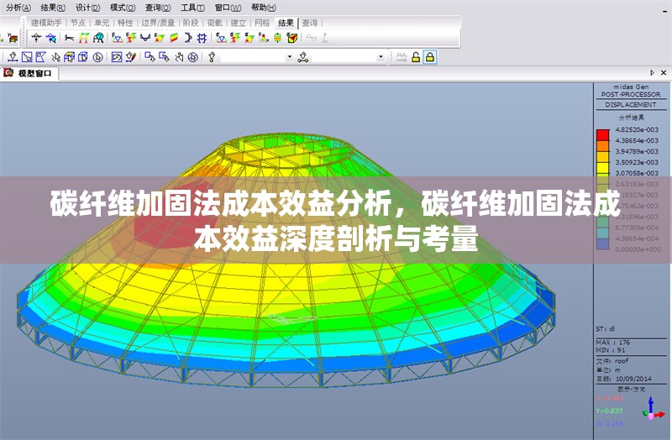The width and height of the screenshot is (672, 440).
Task: Open the 窗口(W) menu
Action: click(x=228, y=8)
